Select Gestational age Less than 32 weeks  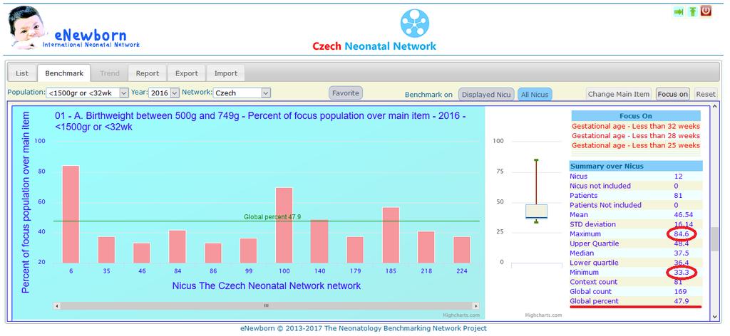635,126
